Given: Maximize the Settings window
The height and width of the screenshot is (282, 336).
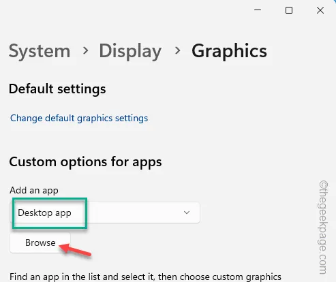Looking at the screenshot, I should [289, 10].
